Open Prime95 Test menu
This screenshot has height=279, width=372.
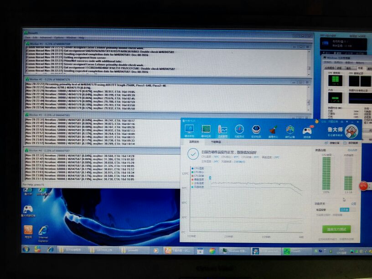27,37
